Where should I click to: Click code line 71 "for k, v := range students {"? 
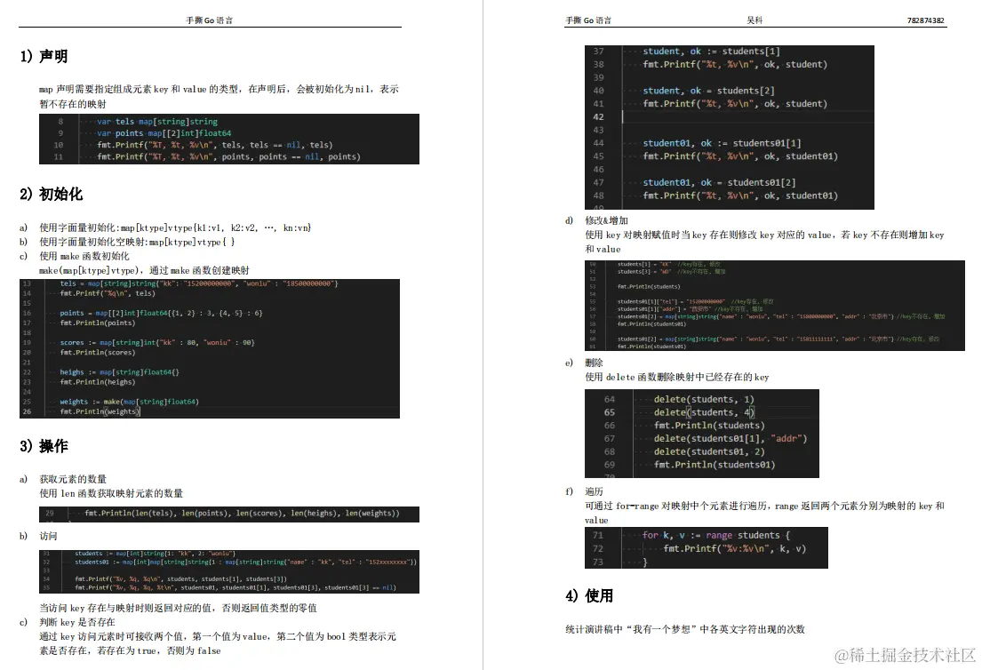(715, 535)
